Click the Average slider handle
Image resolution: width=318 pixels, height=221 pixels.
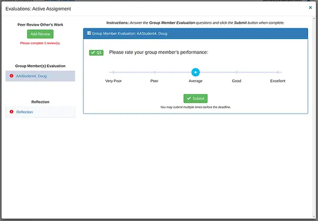point(196,72)
